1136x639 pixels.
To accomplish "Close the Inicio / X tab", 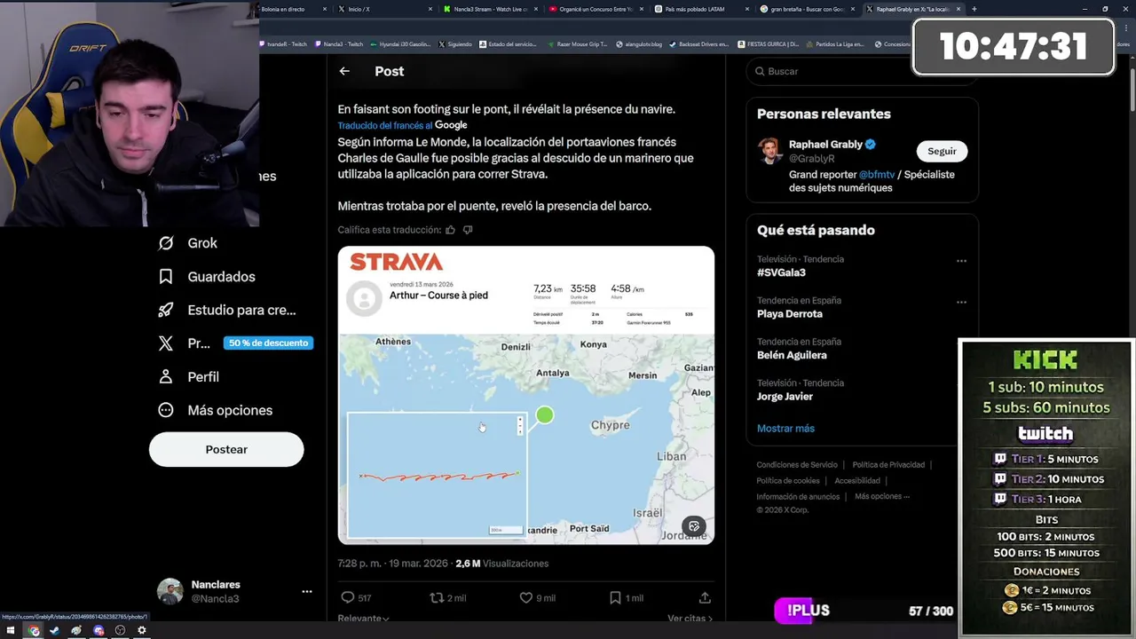I will point(430,9).
